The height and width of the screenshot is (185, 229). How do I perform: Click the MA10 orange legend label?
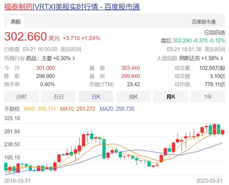pyautogui.click(x=78, y=109)
